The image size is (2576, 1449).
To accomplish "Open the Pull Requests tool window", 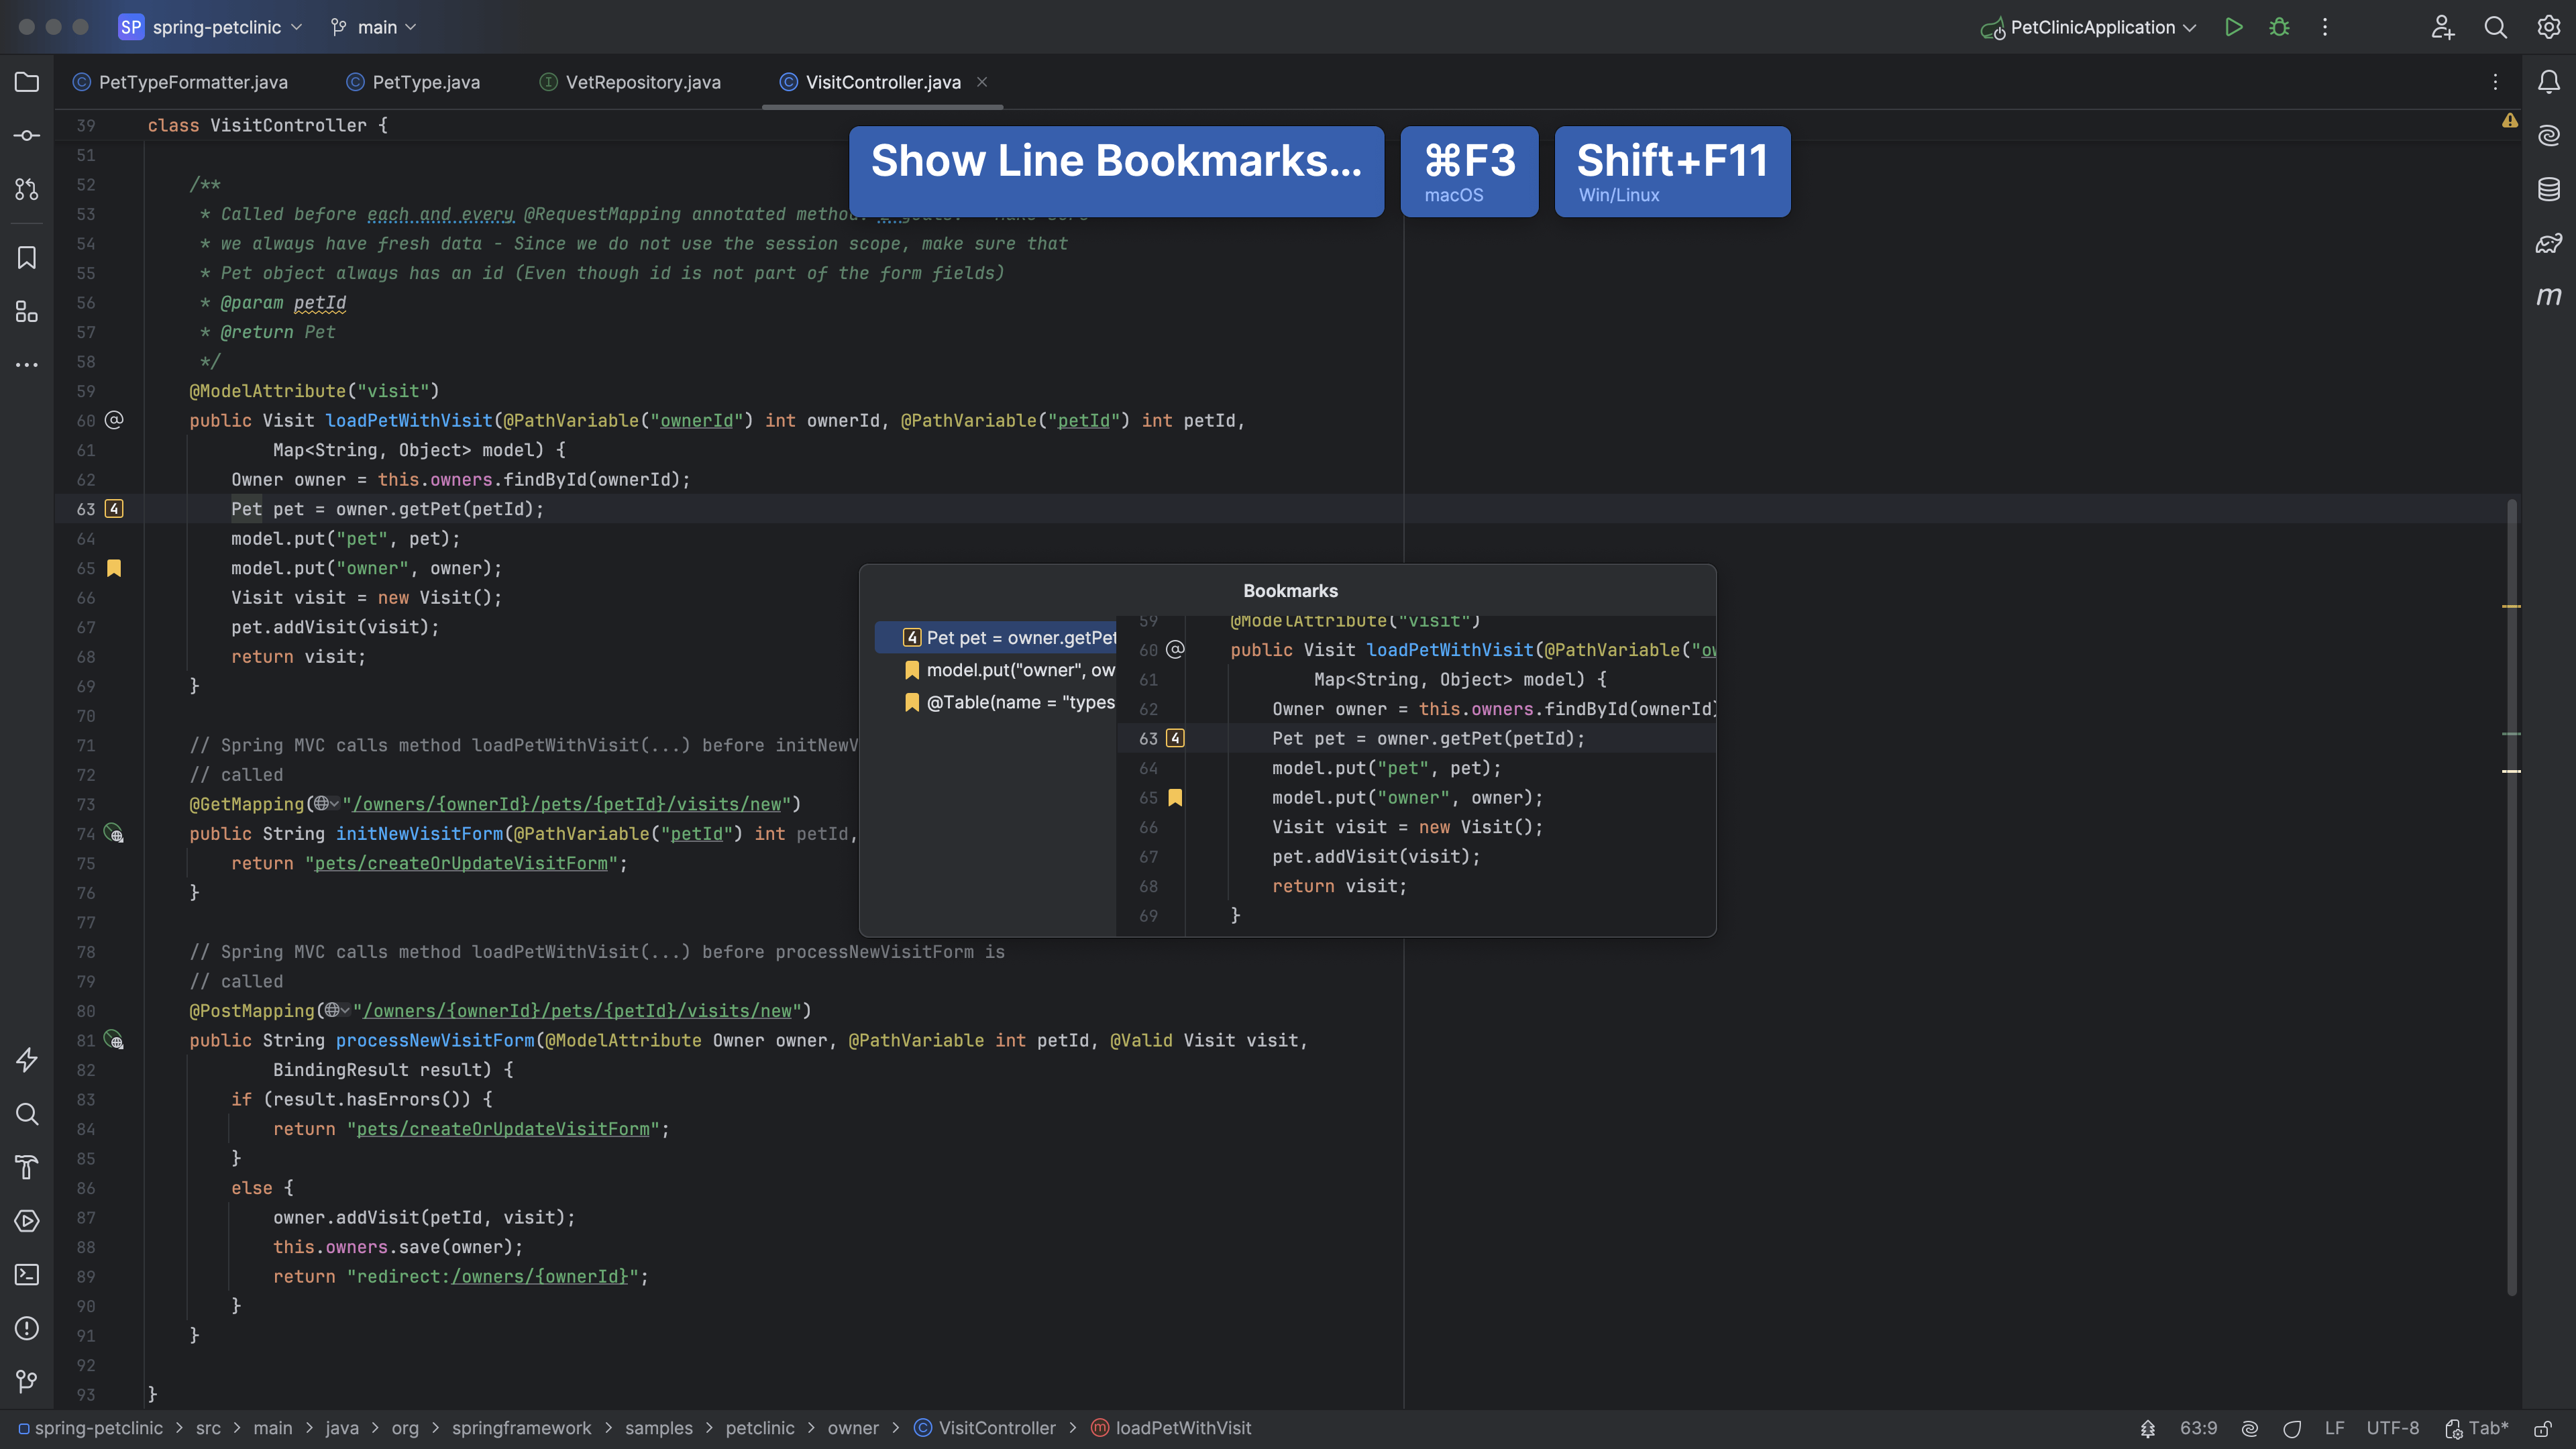I will (27, 189).
